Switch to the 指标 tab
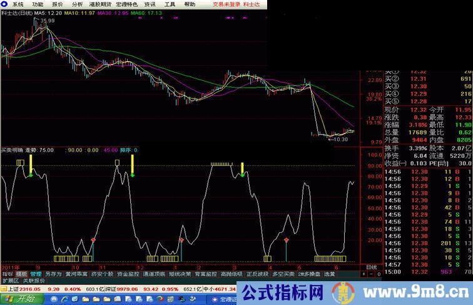Screen dimensions: 473x305 [8, 274]
